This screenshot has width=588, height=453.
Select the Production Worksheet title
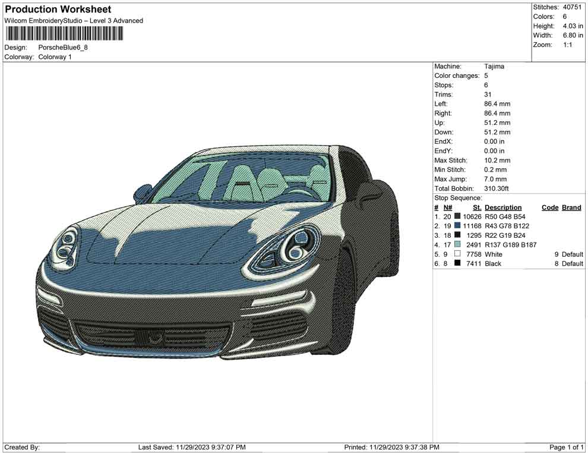pos(58,9)
